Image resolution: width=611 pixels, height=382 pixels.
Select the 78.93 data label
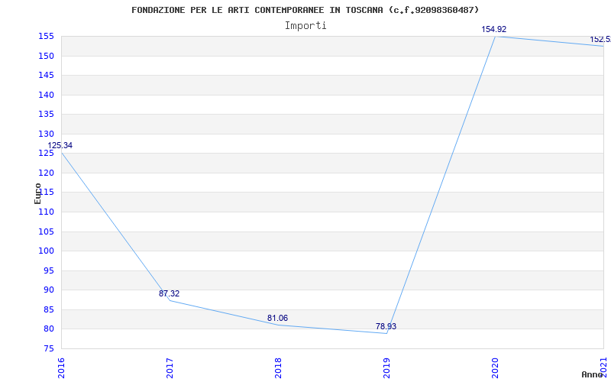tap(386, 327)
